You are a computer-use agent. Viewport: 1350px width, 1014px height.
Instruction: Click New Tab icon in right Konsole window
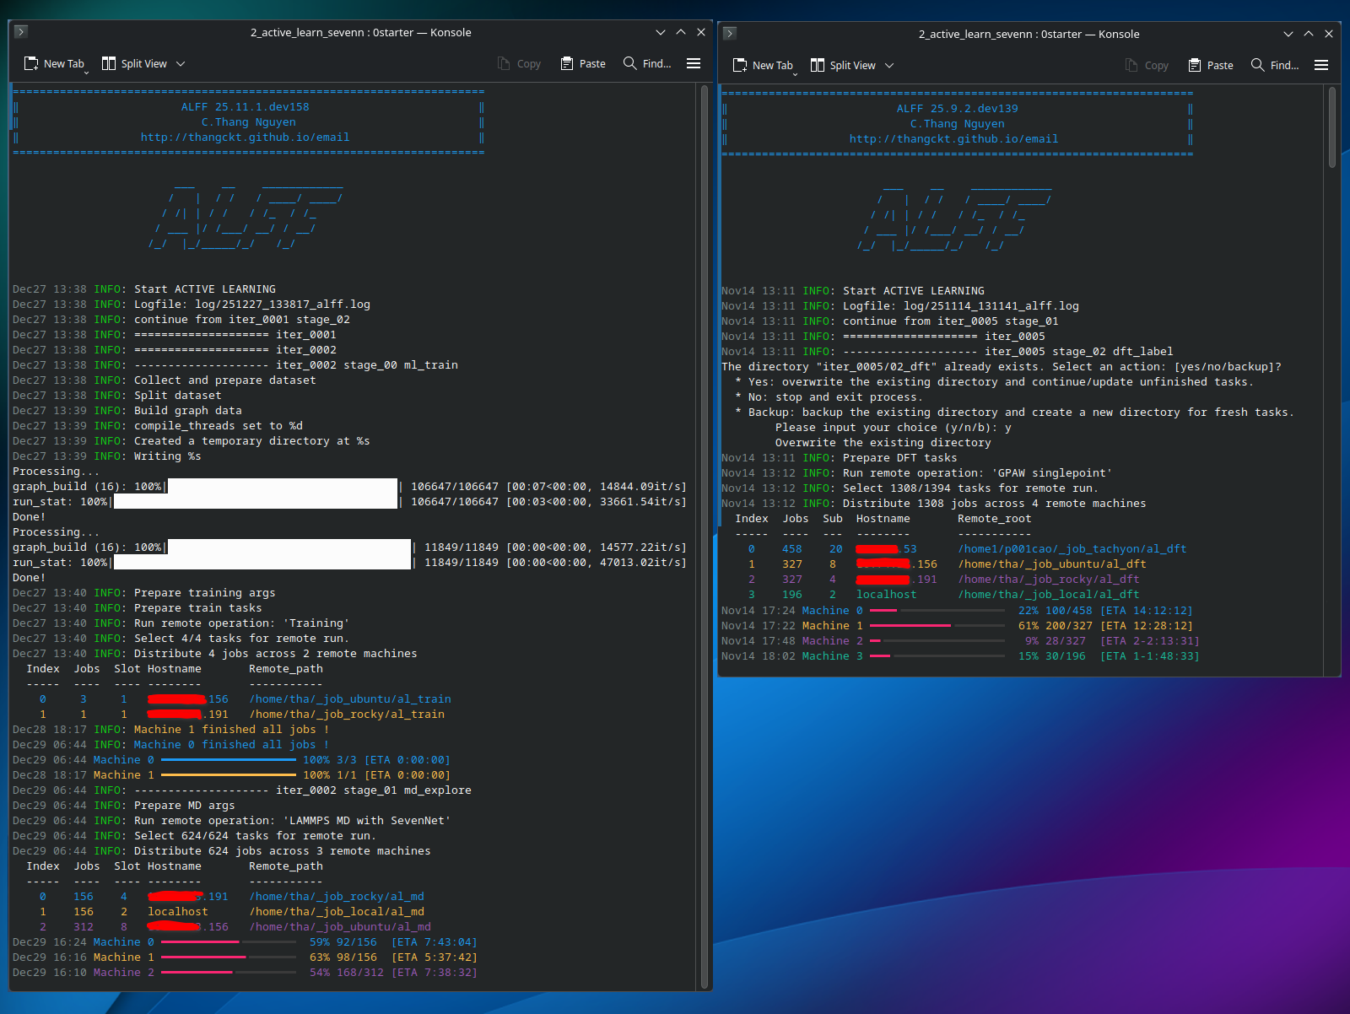click(x=740, y=66)
